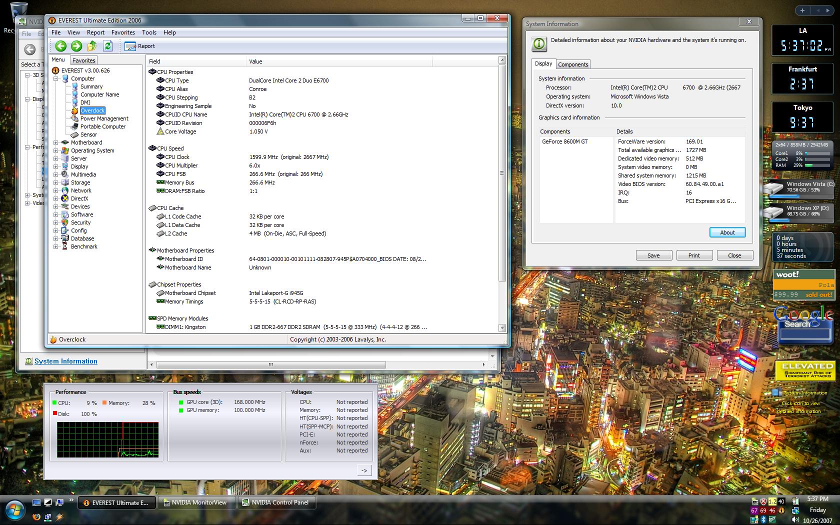Open the System Information link in NVIDIA panel
Image resolution: width=840 pixels, height=525 pixels.
pyautogui.click(x=65, y=361)
